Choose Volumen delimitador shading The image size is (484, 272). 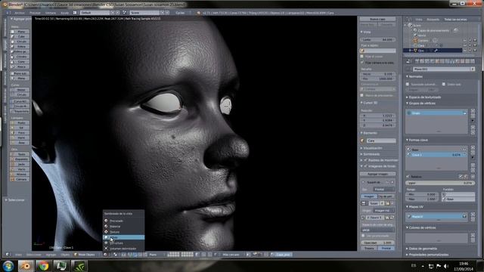123,249
